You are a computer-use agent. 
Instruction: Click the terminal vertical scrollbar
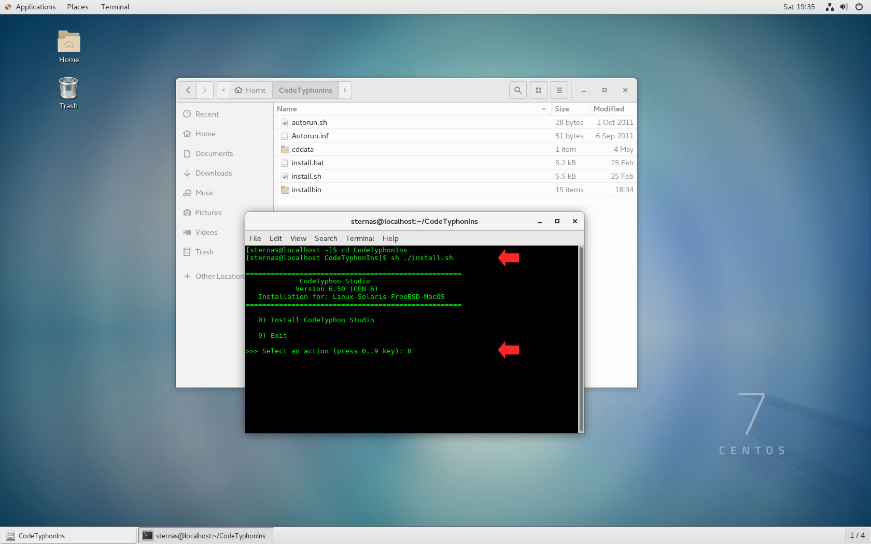581,339
